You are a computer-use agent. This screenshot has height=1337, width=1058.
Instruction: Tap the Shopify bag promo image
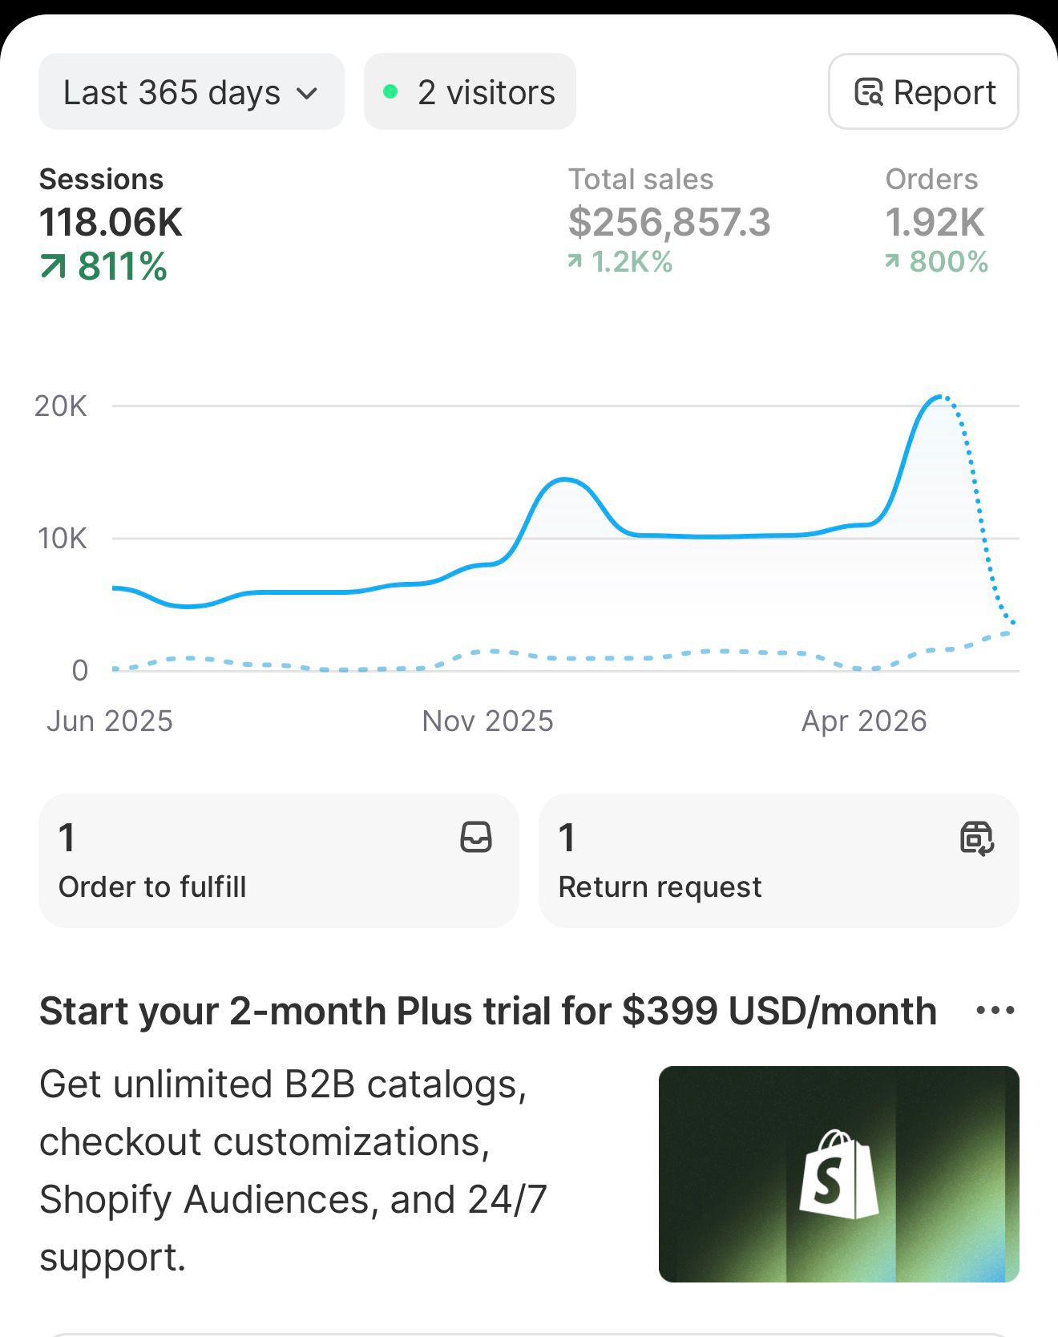[838, 1174]
